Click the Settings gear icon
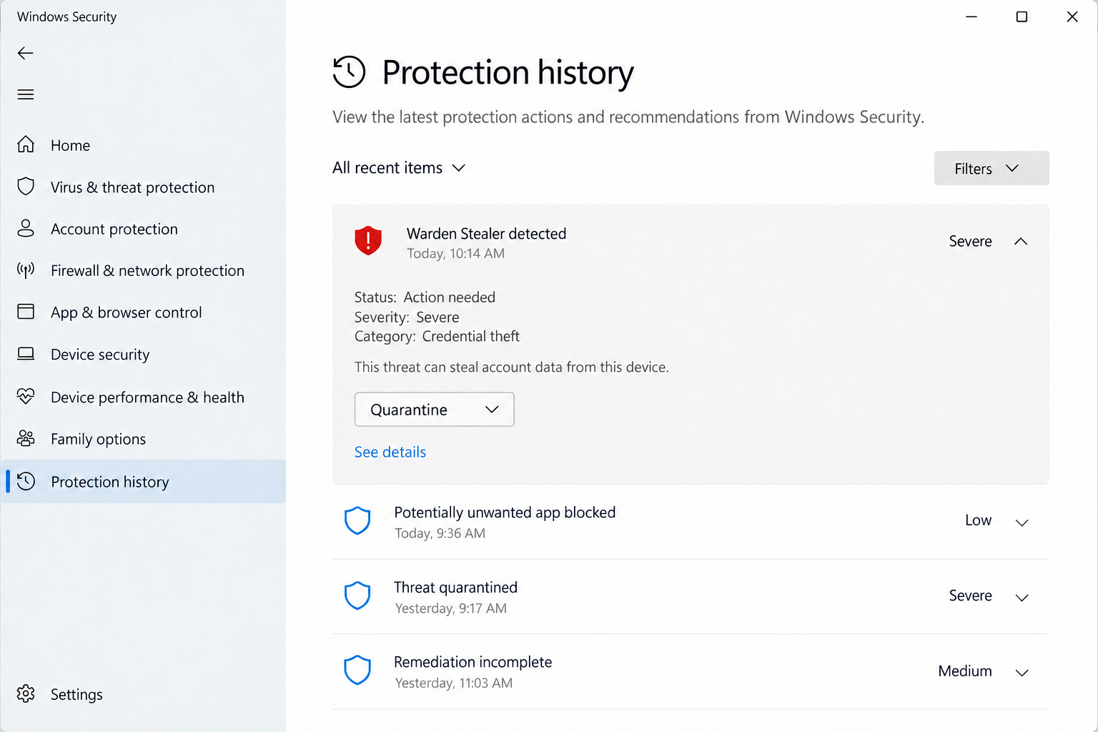The width and height of the screenshot is (1098, 732). [x=26, y=693]
